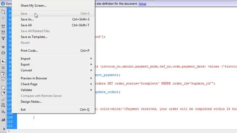Click the Apply Comment icon
Screen dimensions: 237x133
3,88
